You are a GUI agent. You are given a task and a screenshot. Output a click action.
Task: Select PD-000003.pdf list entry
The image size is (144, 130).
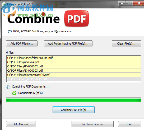pyautogui.click(x=73, y=71)
